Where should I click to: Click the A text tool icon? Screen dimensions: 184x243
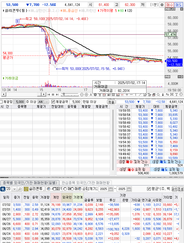pos(91,95)
